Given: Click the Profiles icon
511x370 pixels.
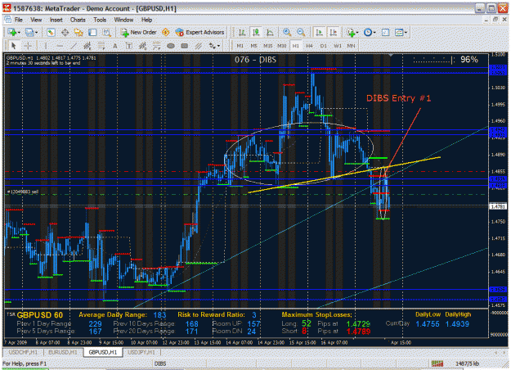Looking at the screenshot, I should pos(29,32).
